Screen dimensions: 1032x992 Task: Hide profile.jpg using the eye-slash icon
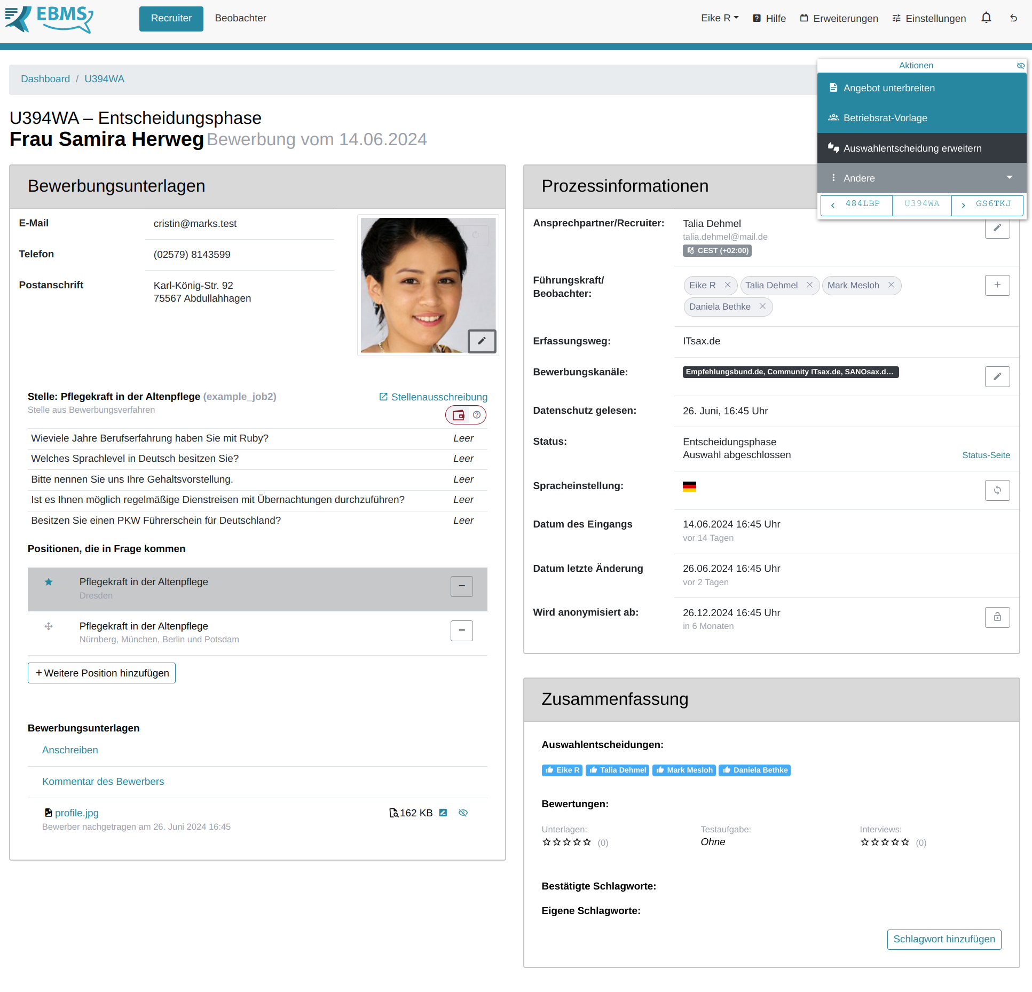pyautogui.click(x=463, y=813)
